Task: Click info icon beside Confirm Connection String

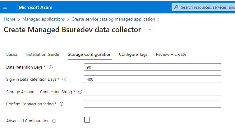Action: [62, 104]
